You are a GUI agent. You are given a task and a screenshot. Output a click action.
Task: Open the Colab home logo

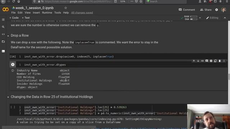(x=6, y=10)
